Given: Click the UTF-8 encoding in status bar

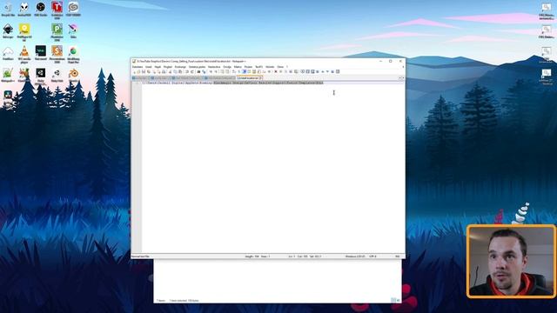Looking at the screenshot, I should pyautogui.click(x=372, y=256).
